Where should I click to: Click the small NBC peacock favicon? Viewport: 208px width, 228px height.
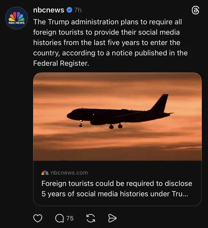click(x=45, y=173)
